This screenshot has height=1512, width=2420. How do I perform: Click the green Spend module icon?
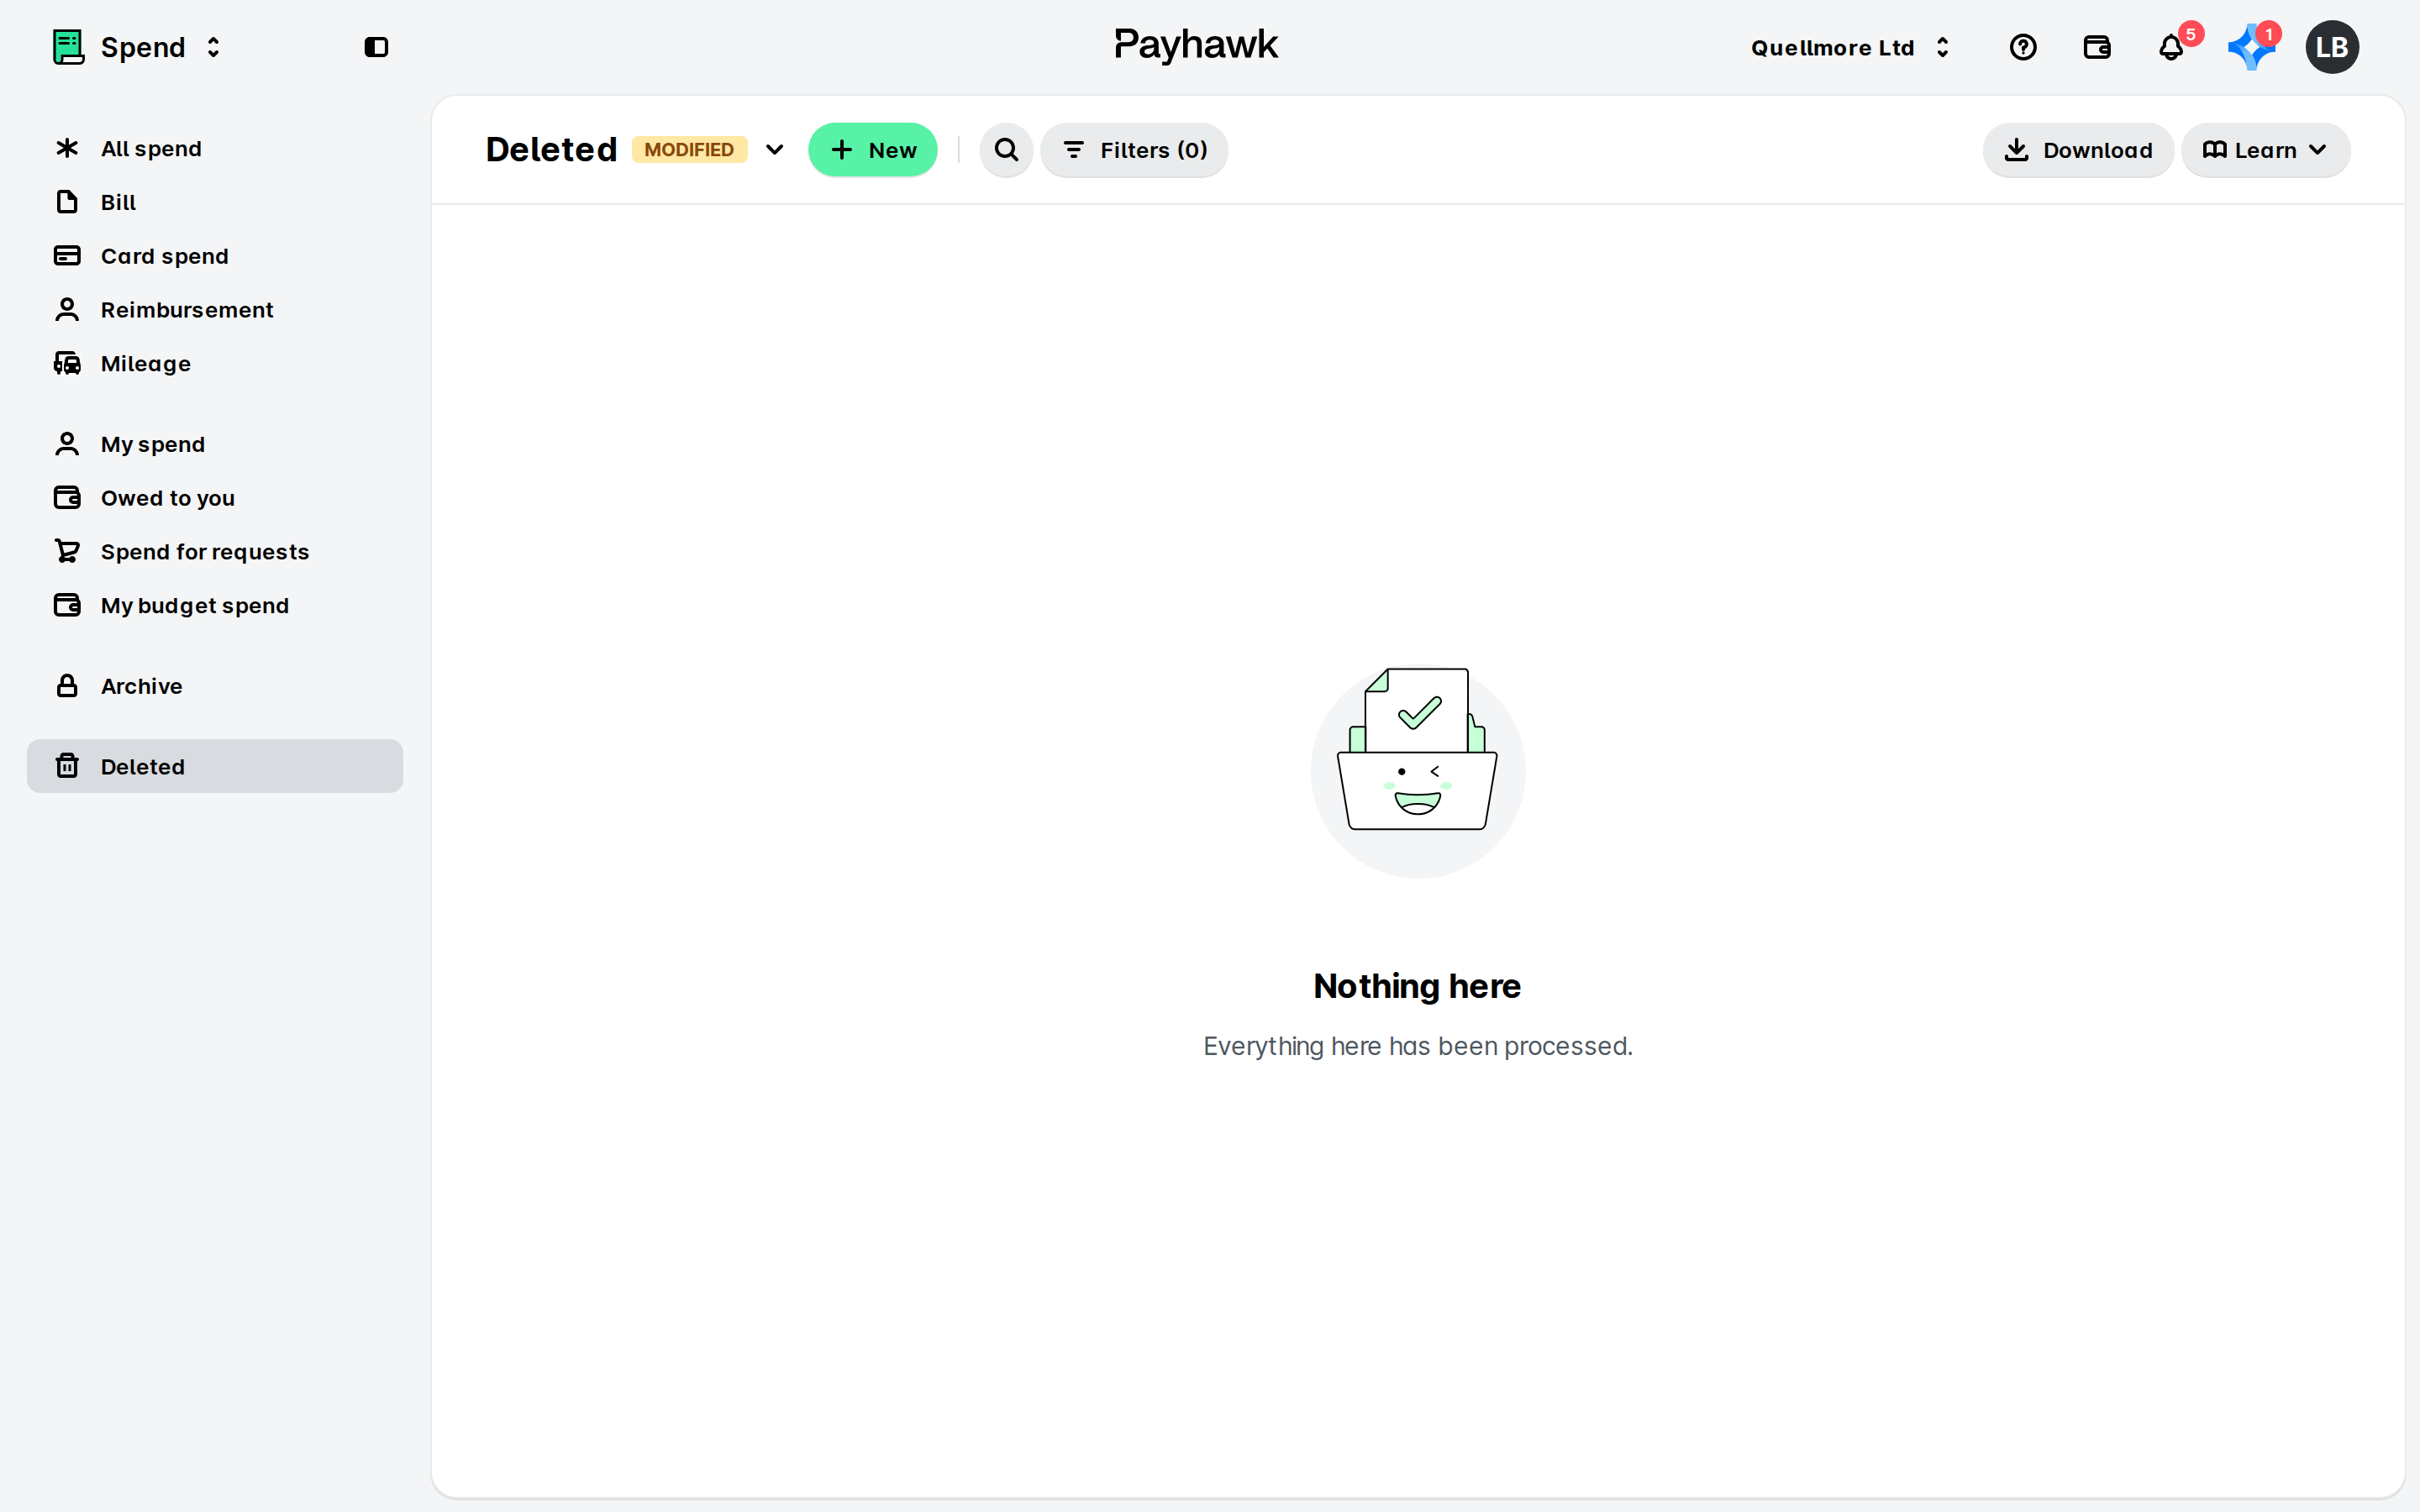(68, 47)
